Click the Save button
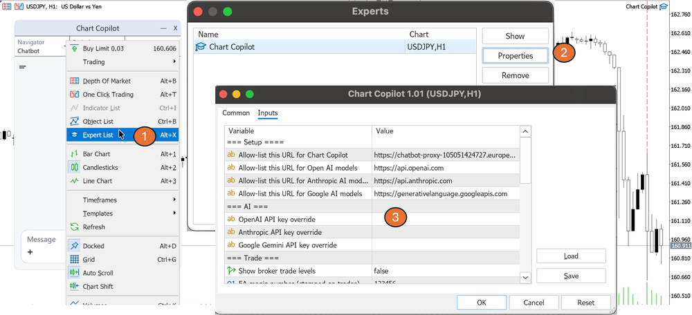 [571, 276]
